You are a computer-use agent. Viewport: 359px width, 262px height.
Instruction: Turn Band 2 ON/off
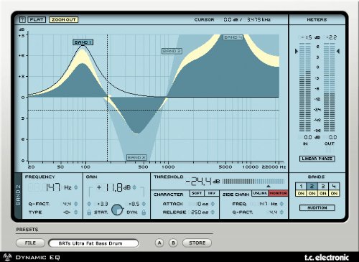[312, 193]
